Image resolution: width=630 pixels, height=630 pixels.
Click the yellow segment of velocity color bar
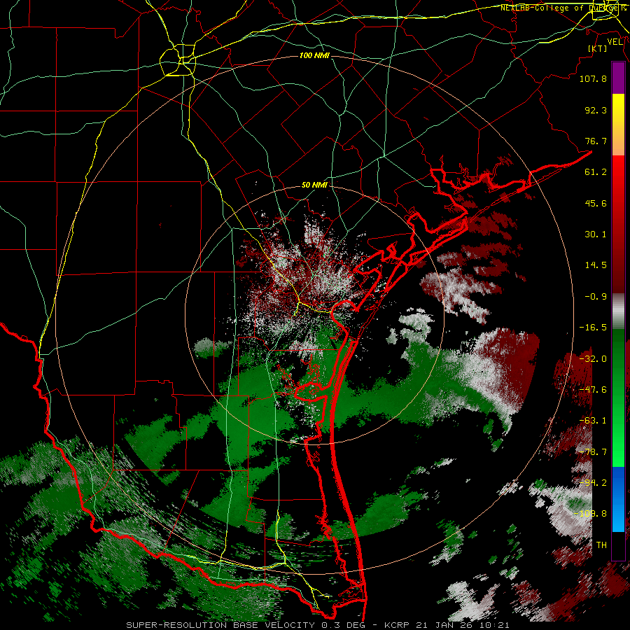pos(618,125)
